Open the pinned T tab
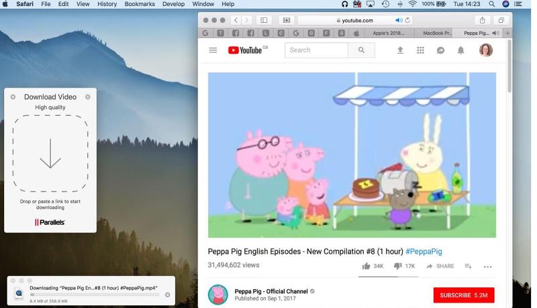This screenshot has width=537, height=308. [220, 33]
